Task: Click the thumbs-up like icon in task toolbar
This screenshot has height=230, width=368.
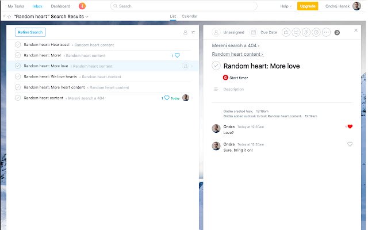Action: (286, 32)
